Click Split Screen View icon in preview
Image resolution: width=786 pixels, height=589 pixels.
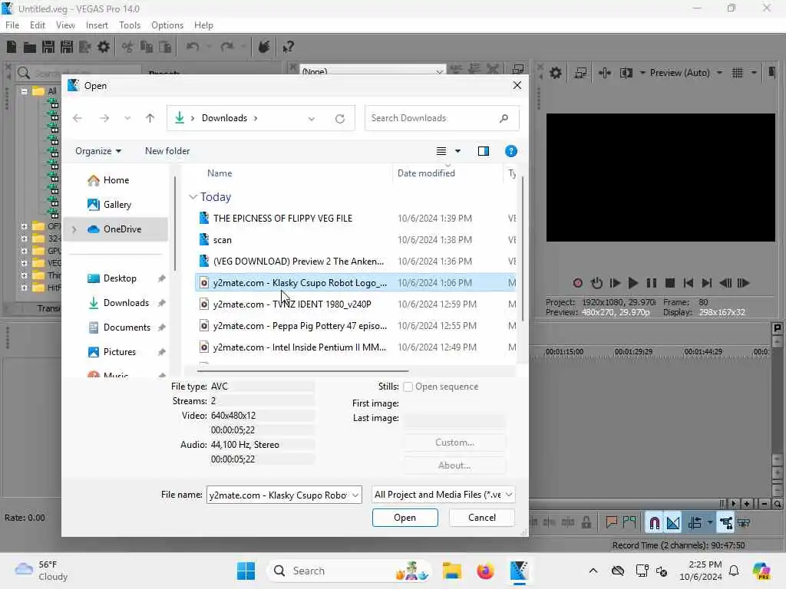(626, 73)
